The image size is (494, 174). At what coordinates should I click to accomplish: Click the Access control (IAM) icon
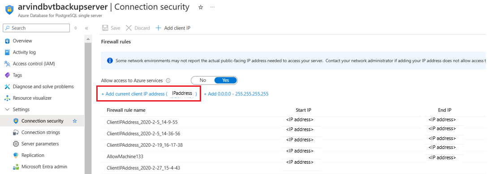point(7,64)
